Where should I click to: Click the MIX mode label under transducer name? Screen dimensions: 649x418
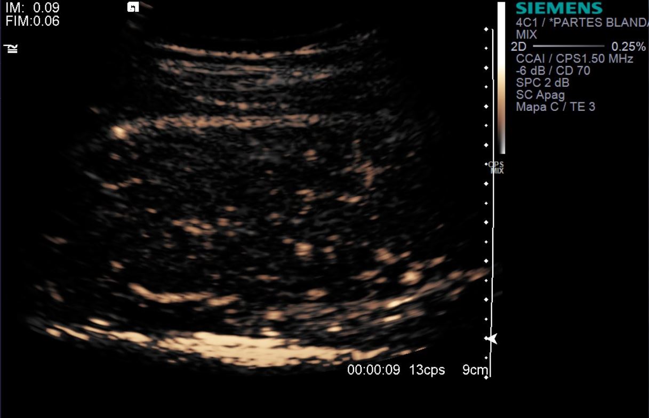pos(526,35)
